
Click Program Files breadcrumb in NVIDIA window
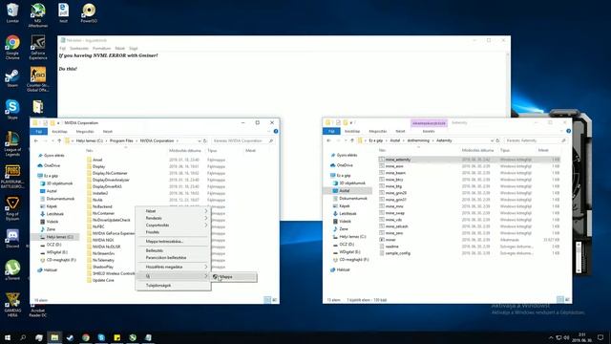coord(121,140)
